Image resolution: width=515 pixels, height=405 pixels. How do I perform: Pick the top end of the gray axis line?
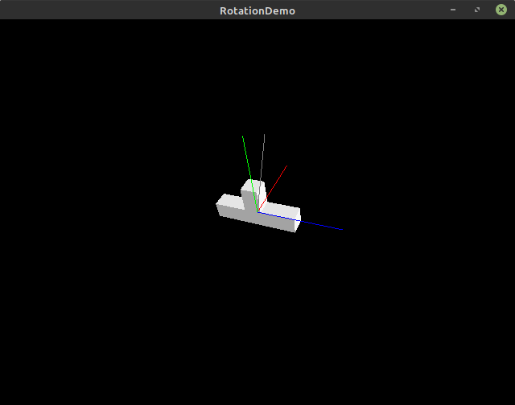(264, 134)
